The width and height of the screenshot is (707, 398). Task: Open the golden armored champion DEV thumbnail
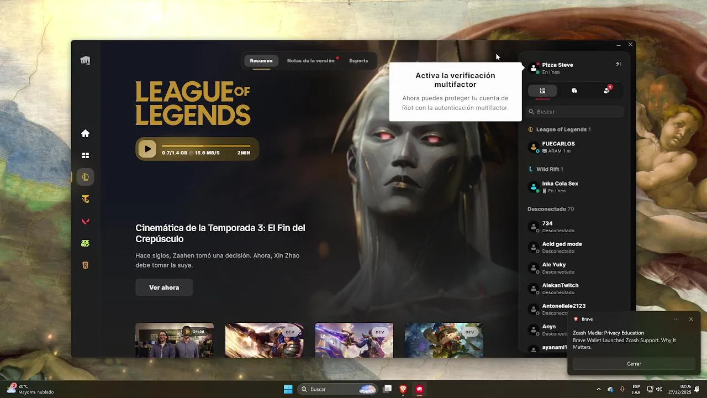pos(265,339)
